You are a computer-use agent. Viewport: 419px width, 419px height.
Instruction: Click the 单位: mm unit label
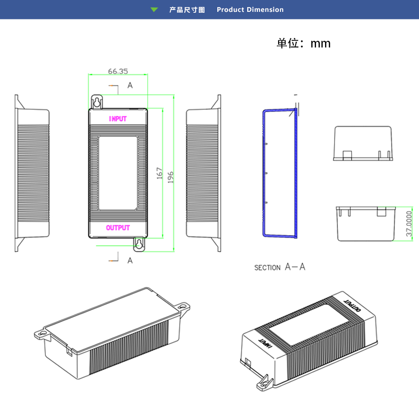[x=304, y=44]
